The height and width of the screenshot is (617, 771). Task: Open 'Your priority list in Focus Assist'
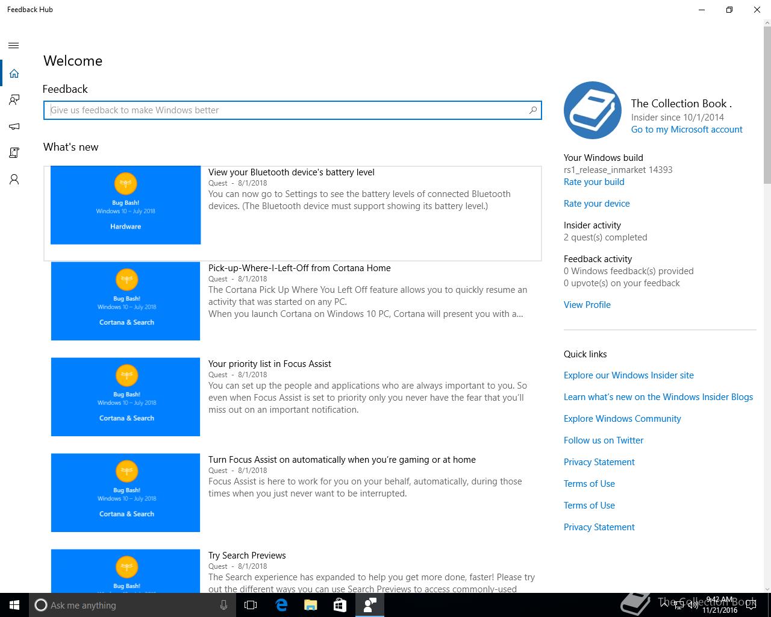(x=270, y=364)
